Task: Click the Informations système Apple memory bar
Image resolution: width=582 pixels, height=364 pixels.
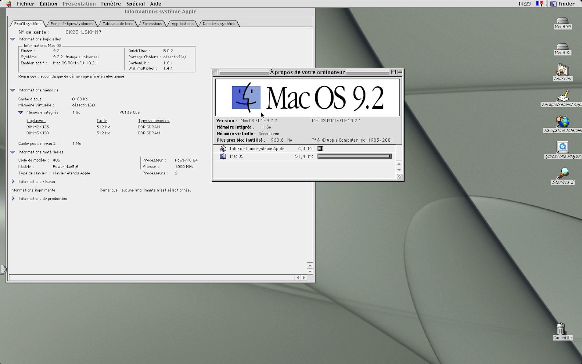Action: pyautogui.click(x=320, y=149)
